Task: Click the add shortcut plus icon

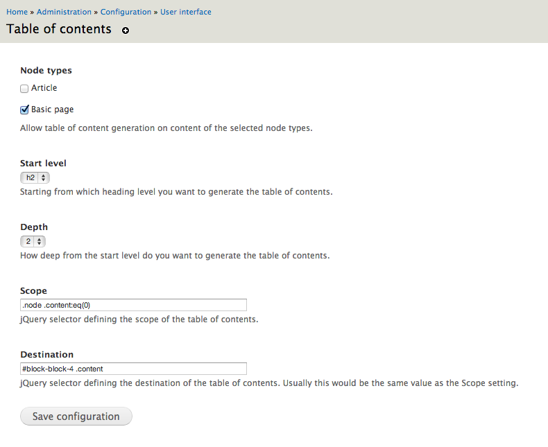Action: 126,30
